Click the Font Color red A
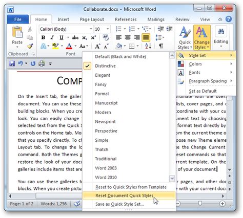The width and height of the screenshot is (243, 218). pyautogui.click(x=69, y=46)
